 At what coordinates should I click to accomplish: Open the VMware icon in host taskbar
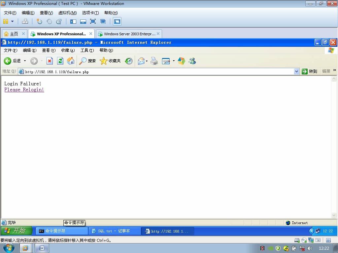point(25,248)
